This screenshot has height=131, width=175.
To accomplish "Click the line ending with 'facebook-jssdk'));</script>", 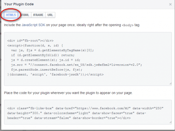I will 55,74.
